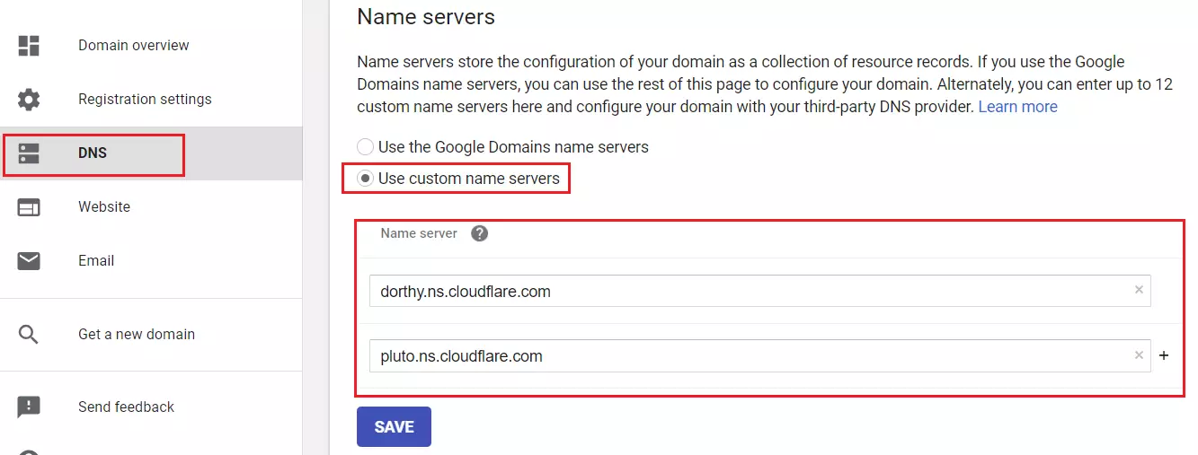Add another name server with the plus icon
The image size is (1198, 455).
(x=1164, y=355)
